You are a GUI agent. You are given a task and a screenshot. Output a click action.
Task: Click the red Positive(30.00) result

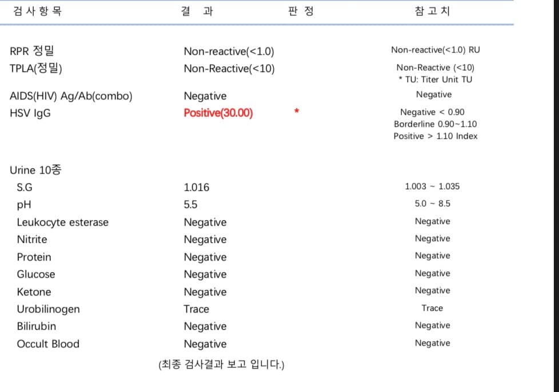218,113
